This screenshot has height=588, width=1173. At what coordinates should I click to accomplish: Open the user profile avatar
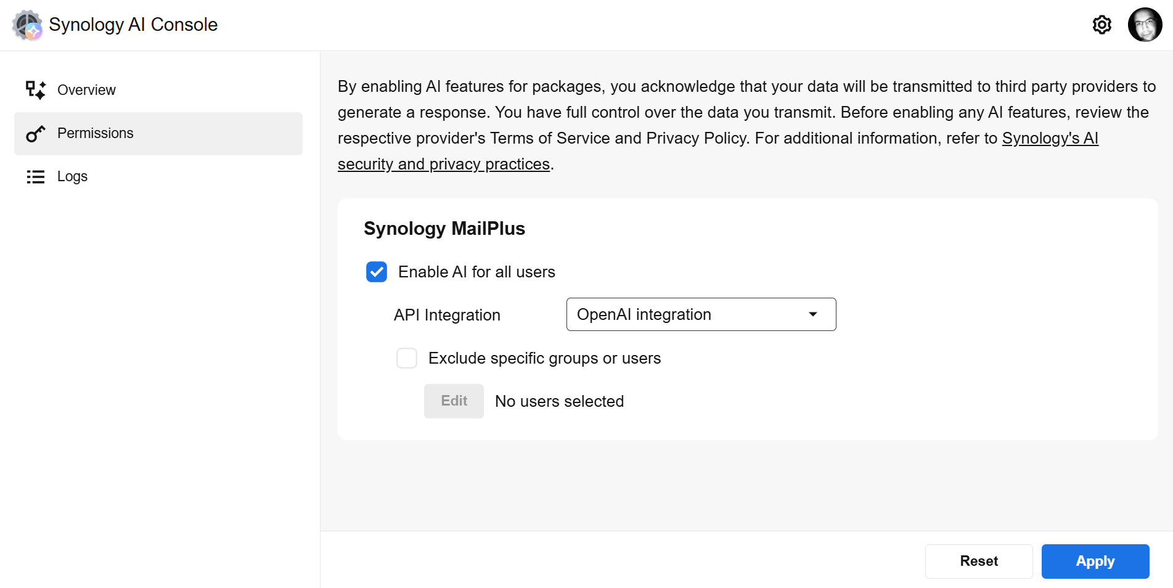click(x=1145, y=25)
